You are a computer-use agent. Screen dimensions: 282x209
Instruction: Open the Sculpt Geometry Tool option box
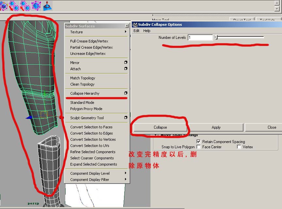point(126,118)
